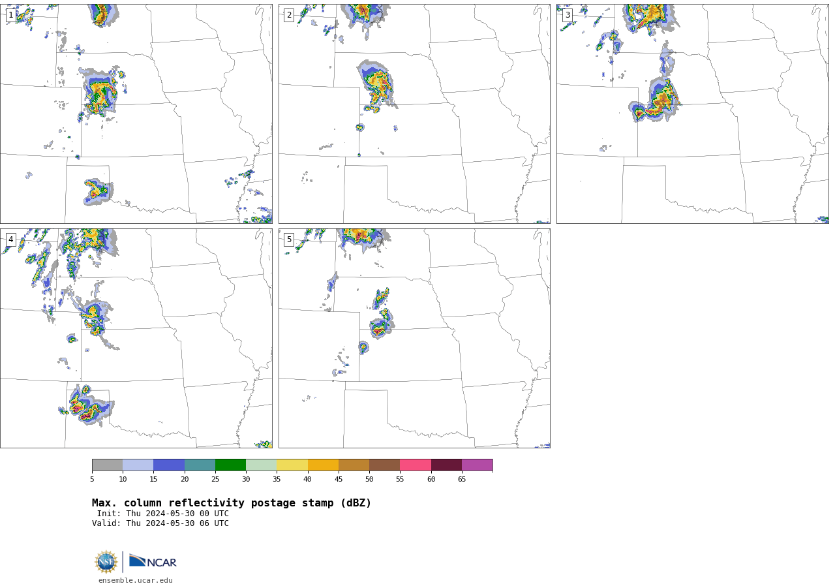Click the panel number 4 label

point(10,240)
